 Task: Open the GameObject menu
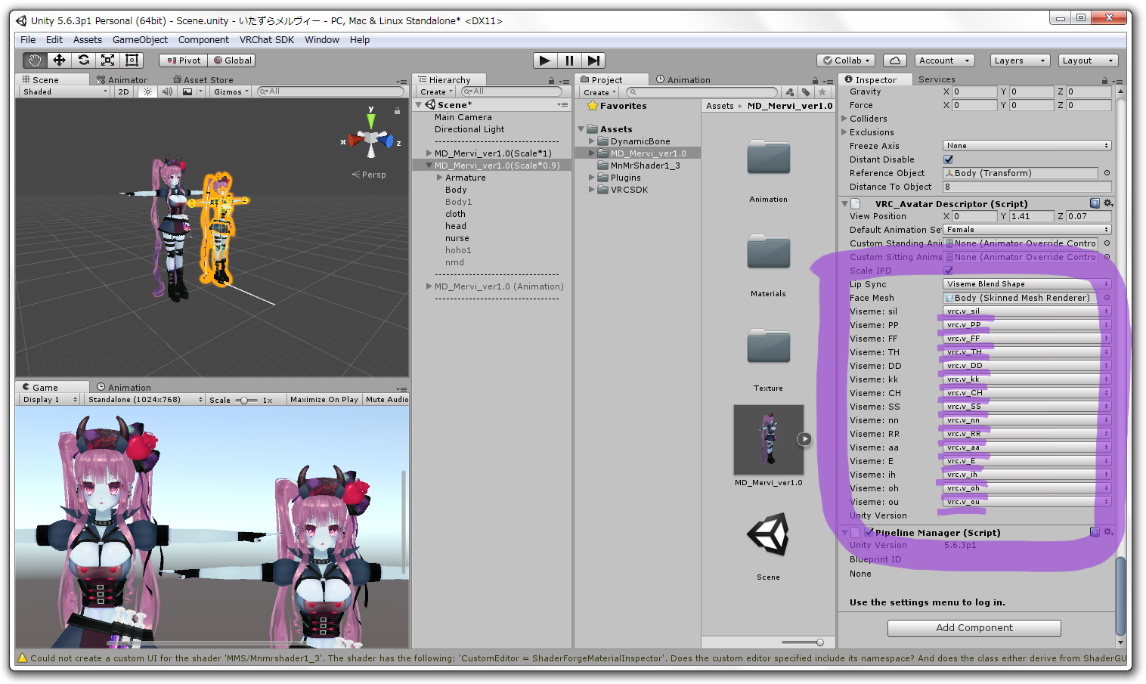(140, 40)
